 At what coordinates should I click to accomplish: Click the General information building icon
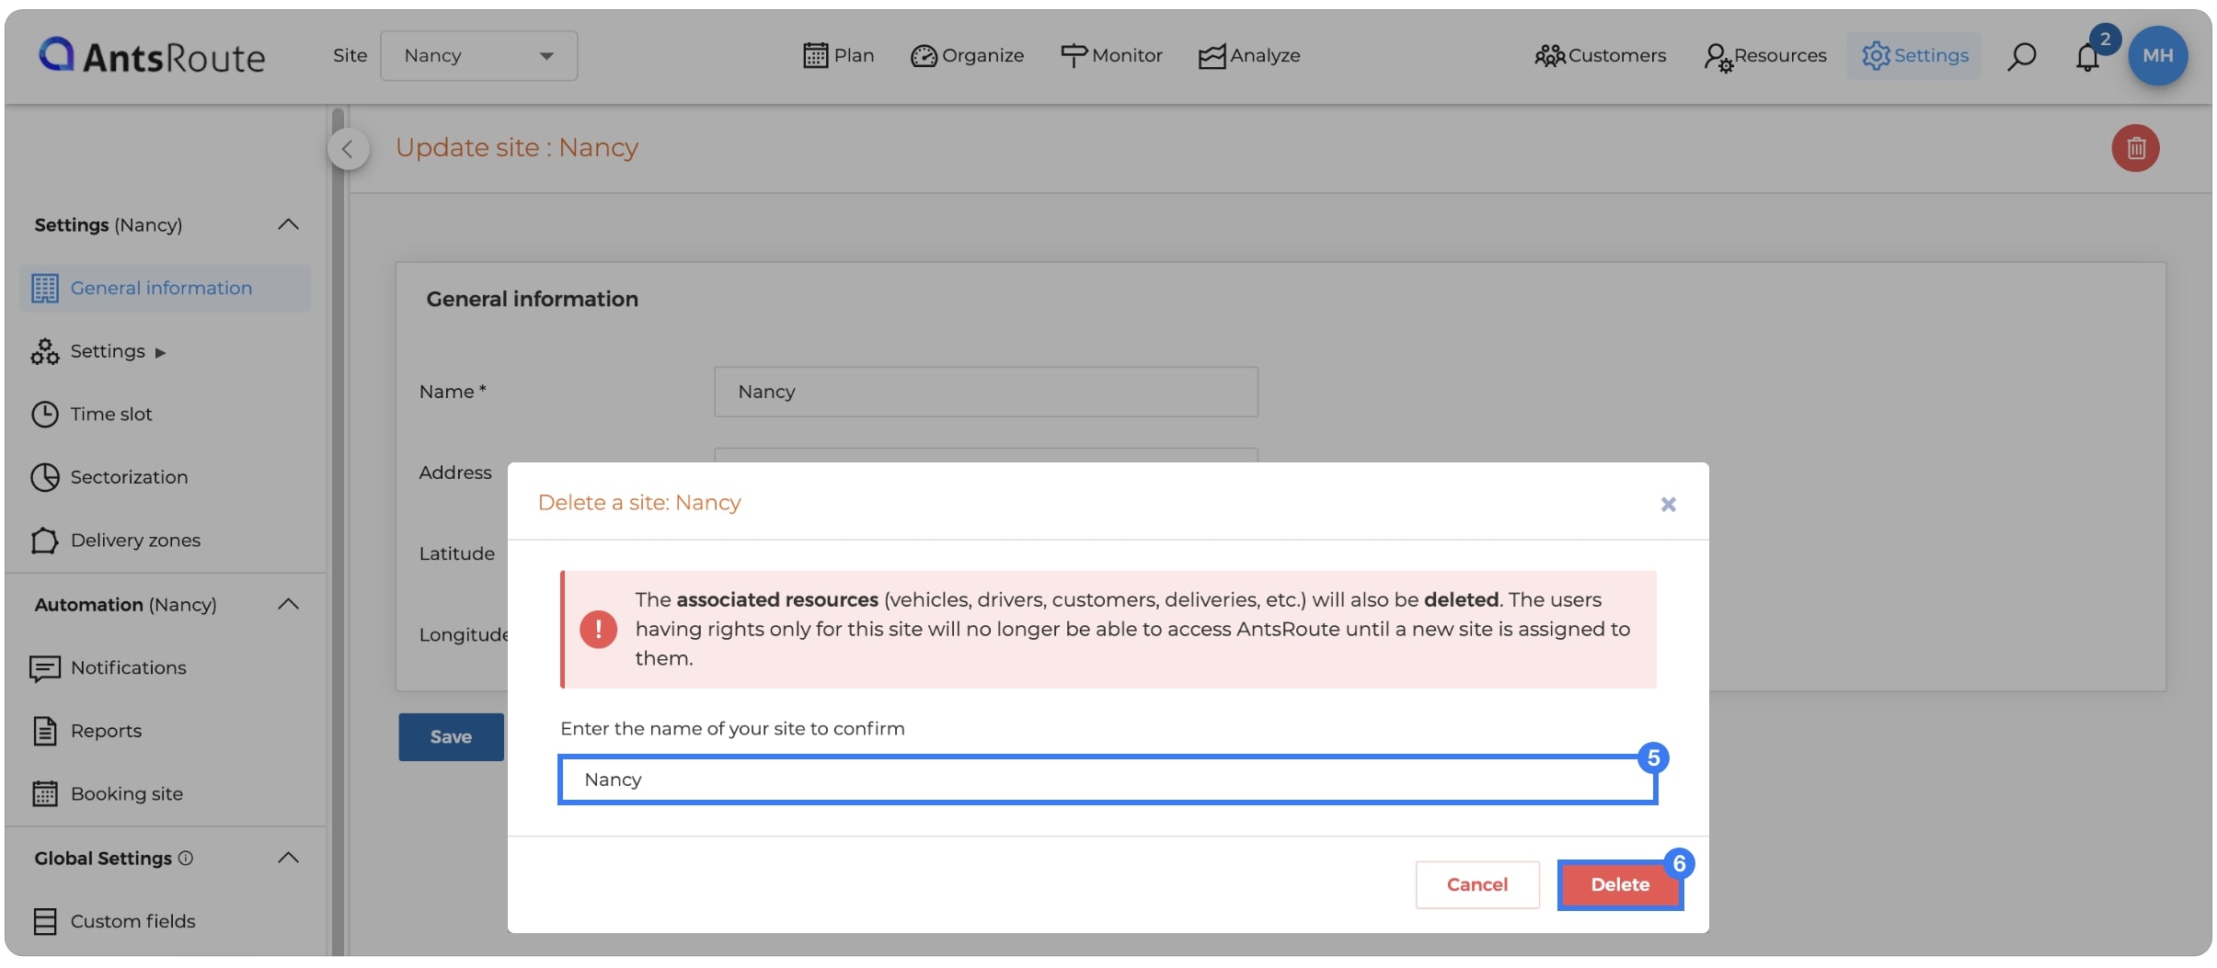44,288
